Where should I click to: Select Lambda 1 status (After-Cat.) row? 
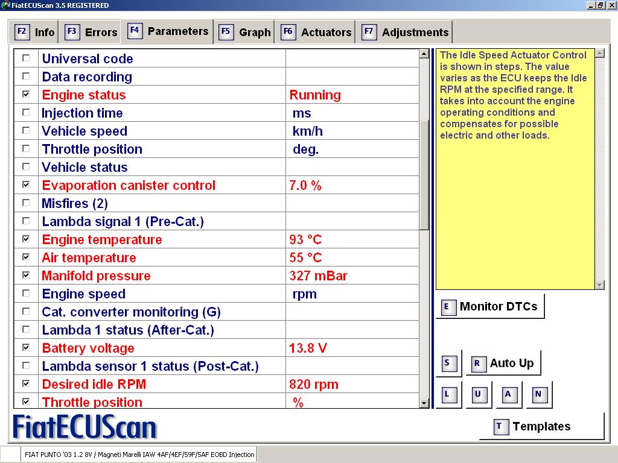click(x=217, y=330)
